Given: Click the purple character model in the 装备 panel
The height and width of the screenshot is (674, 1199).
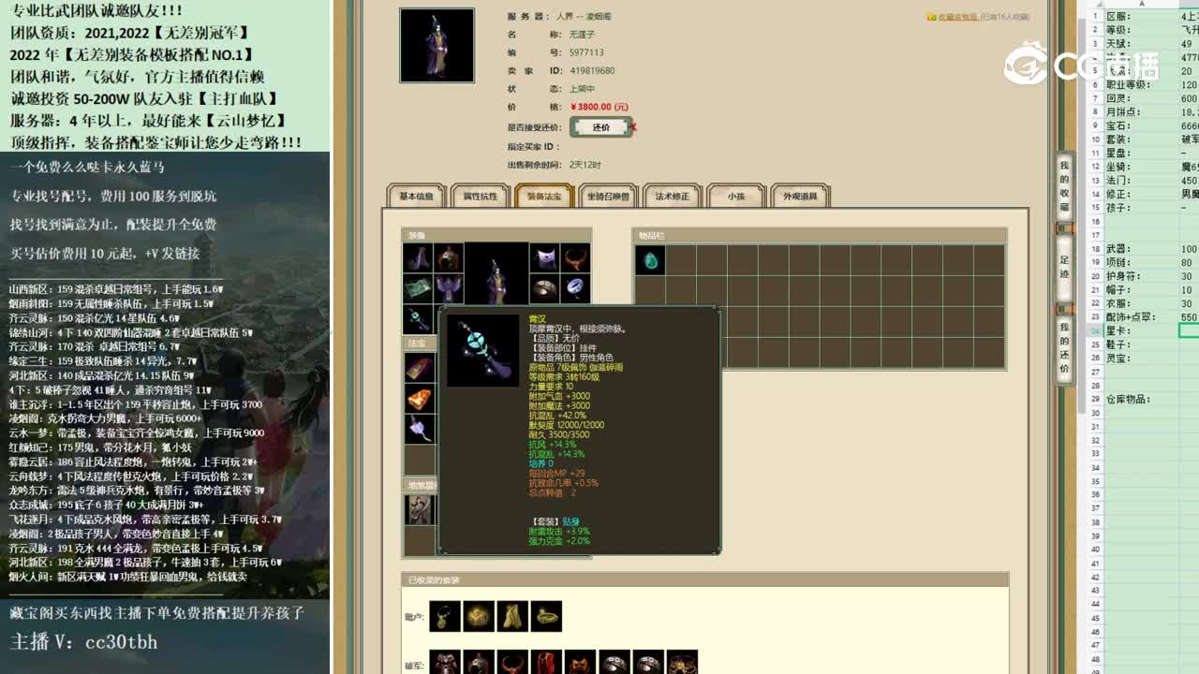Looking at the screenshot, I should click(x=496, y=271).
